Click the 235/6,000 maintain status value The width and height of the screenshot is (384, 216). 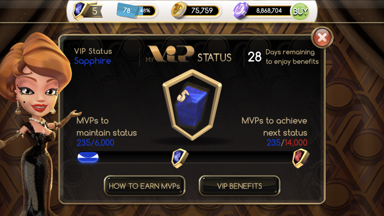pyautogui.click(x=96, y=142)
